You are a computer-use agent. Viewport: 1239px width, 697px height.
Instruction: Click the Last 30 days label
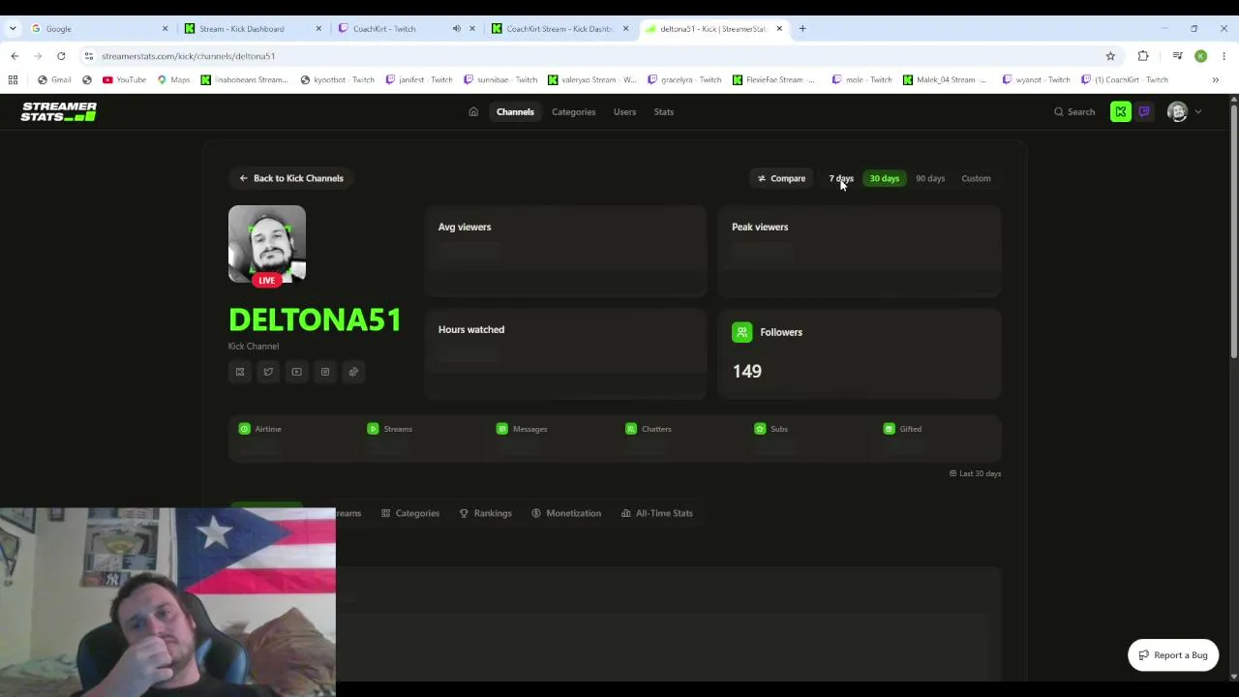(x=976, y=473)
